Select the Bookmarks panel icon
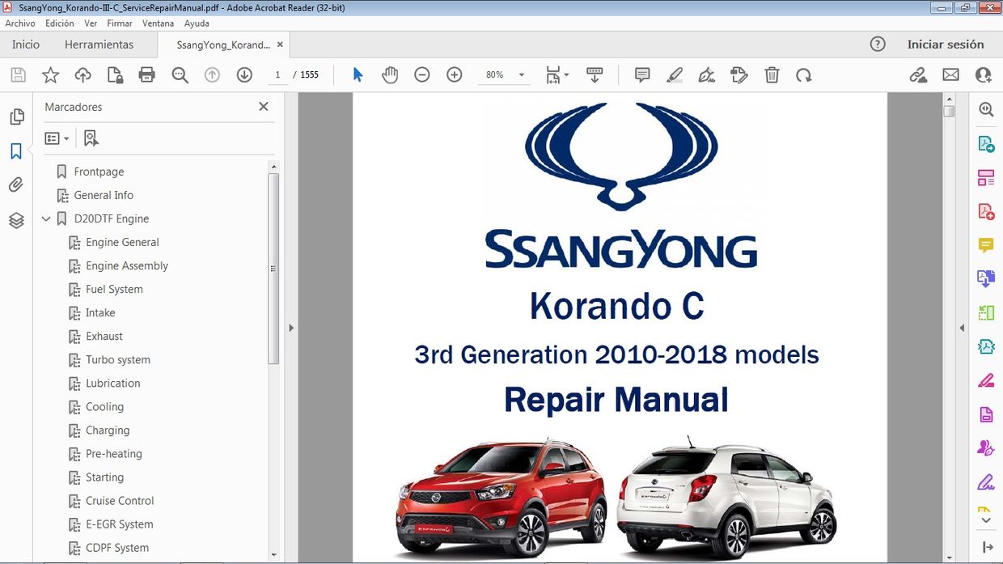The height and width of the screenshot is (564, 1003). click(x=16, y=150)
